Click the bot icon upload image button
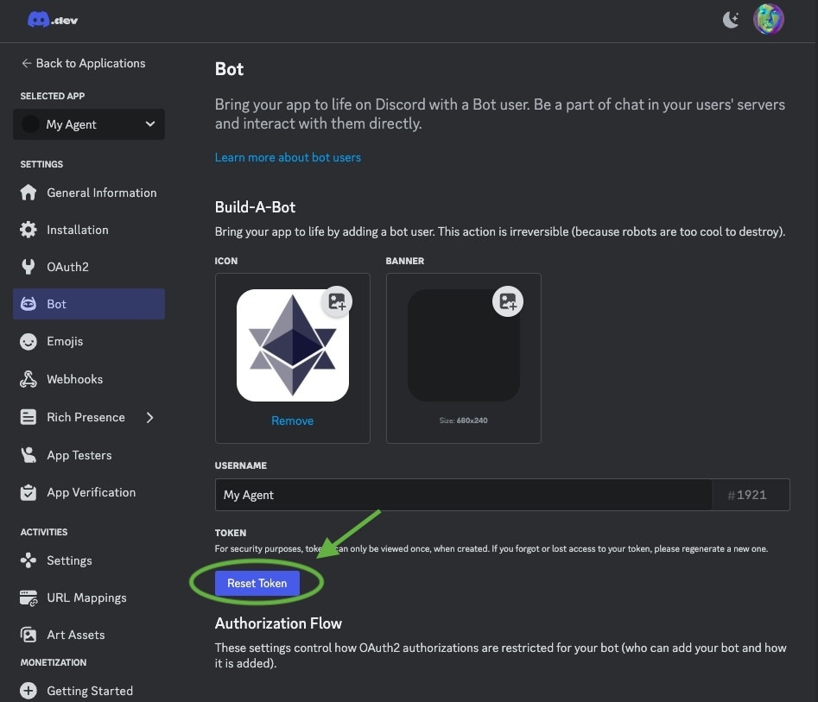This screenshot has width=818, height=702. [x=337, y=301]
